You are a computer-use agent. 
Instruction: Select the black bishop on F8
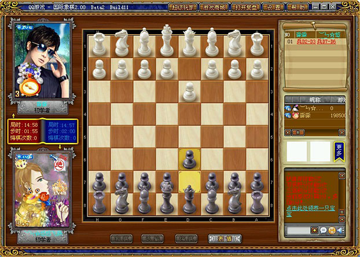[x=144, y=200]
